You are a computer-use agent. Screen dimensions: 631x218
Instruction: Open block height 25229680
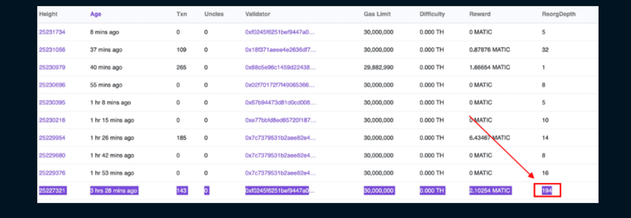tap(52, 155)
